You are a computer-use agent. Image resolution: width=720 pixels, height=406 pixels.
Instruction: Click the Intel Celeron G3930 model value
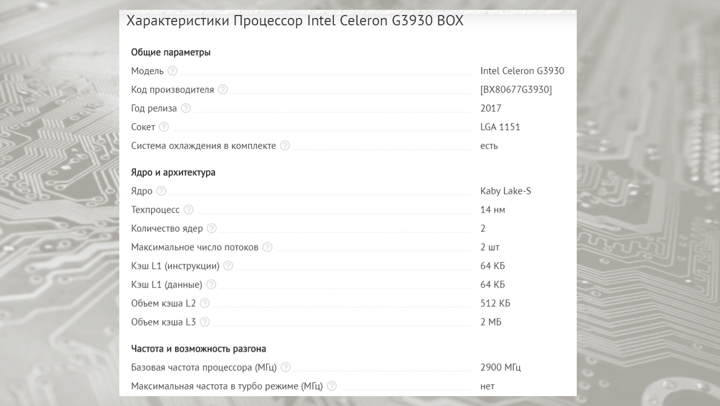(x=522, y=71)
